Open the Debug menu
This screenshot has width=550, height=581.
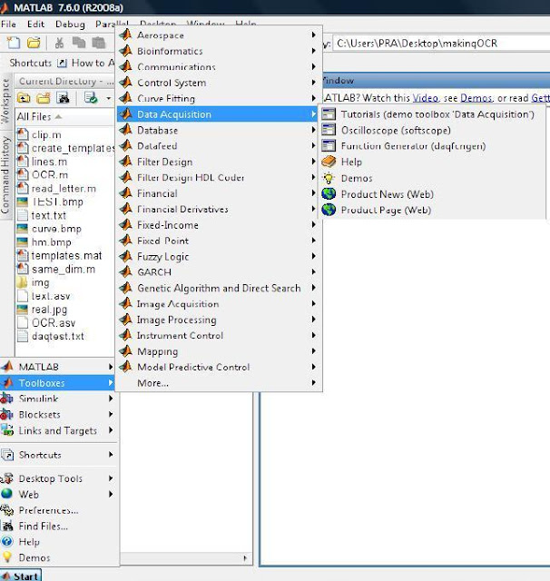coord(70,25)
